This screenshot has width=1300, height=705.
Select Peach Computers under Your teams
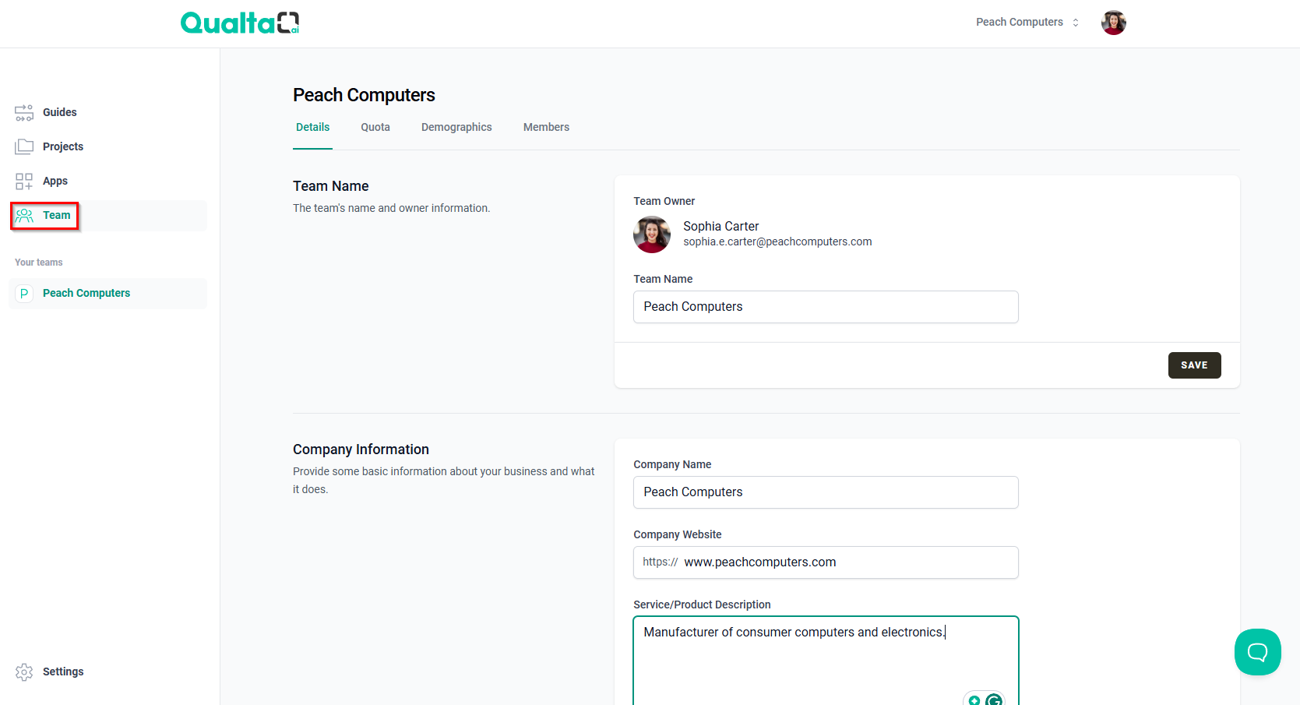(107, 294)
